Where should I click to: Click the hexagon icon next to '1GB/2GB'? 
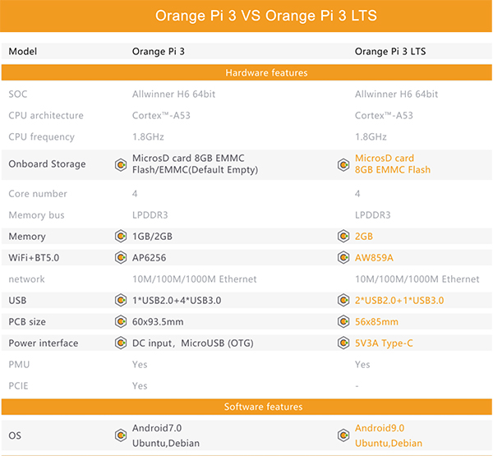pos(121,236)
